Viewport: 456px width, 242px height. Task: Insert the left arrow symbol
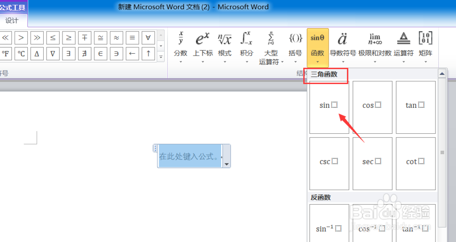[x=132, y=54]
